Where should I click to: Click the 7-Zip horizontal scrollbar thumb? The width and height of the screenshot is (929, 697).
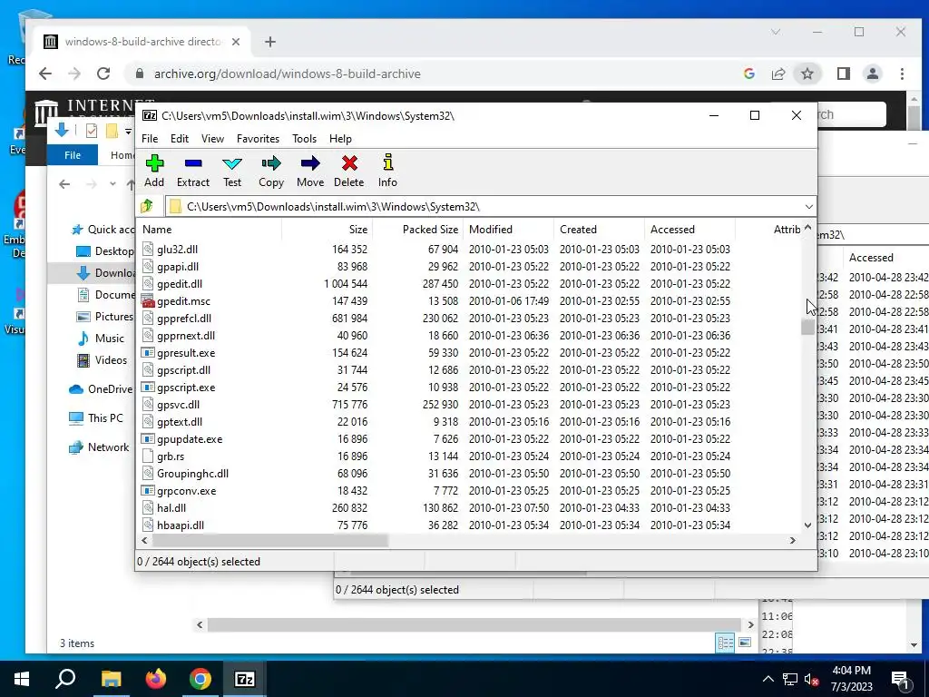(x=270, y=541)
